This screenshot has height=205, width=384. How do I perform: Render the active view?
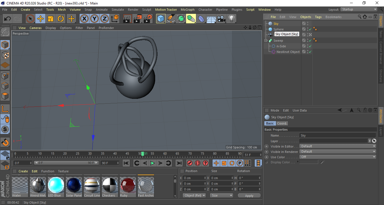click(127, 19)
